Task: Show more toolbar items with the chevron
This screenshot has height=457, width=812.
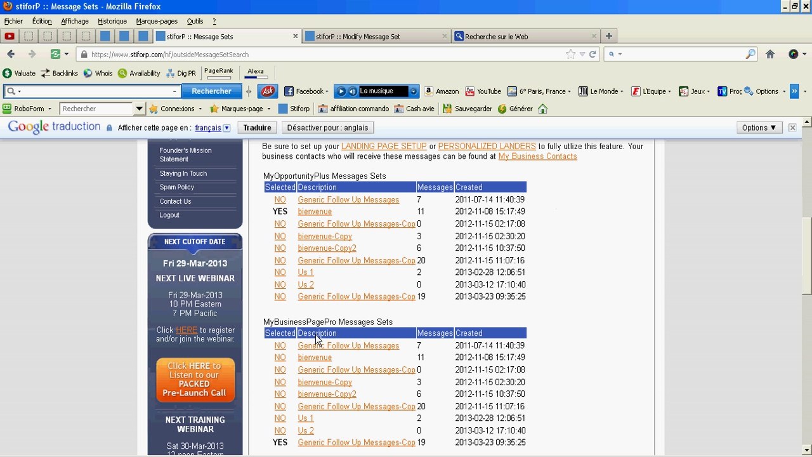Action: (794, 91)
